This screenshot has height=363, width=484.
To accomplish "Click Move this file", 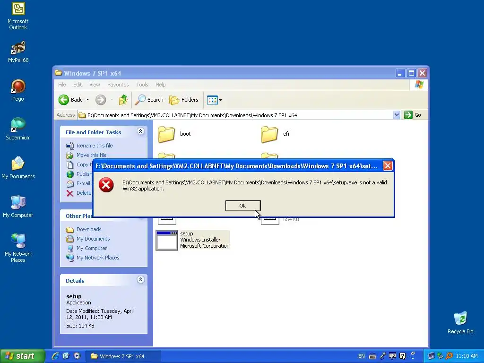I will pos(91,155).
